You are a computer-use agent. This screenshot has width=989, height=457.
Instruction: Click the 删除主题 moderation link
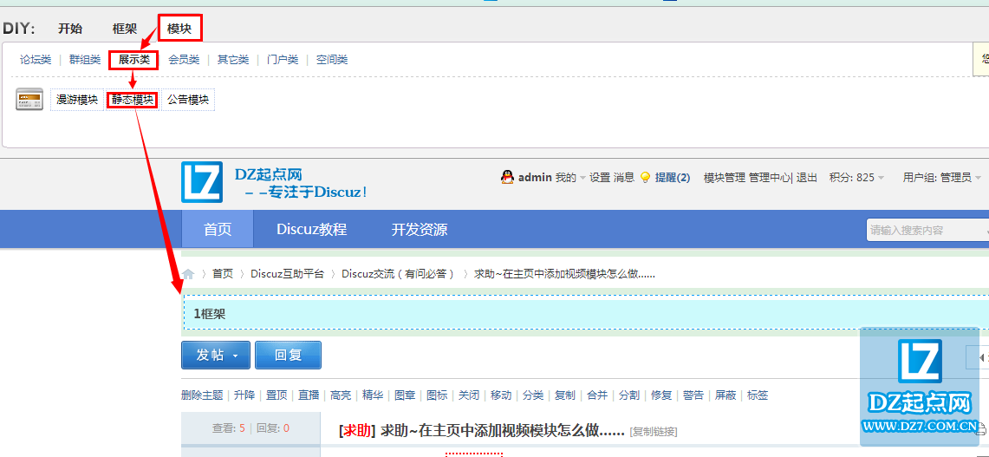coord(202,395)
